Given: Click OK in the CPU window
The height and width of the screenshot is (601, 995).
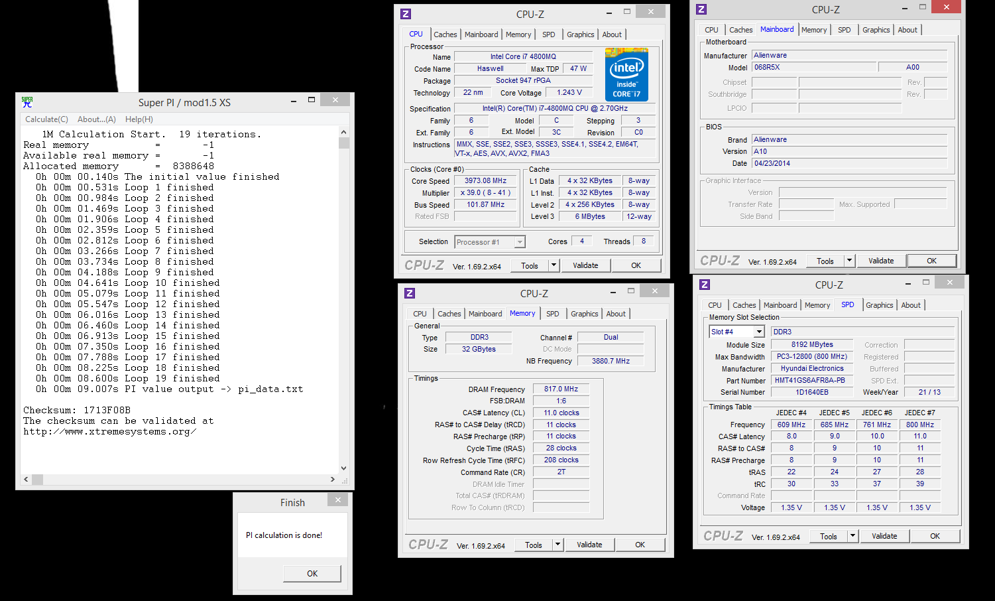Looking at the screenshot, I should click(636, 265).
